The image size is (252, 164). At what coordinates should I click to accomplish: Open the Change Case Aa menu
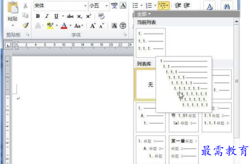(x=79, y=26)
